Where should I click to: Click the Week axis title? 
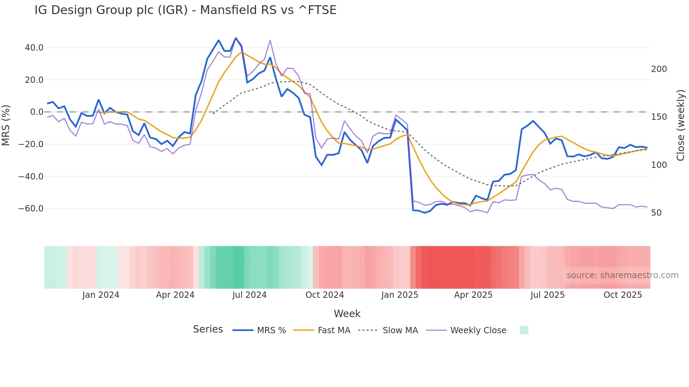(347, 314)
